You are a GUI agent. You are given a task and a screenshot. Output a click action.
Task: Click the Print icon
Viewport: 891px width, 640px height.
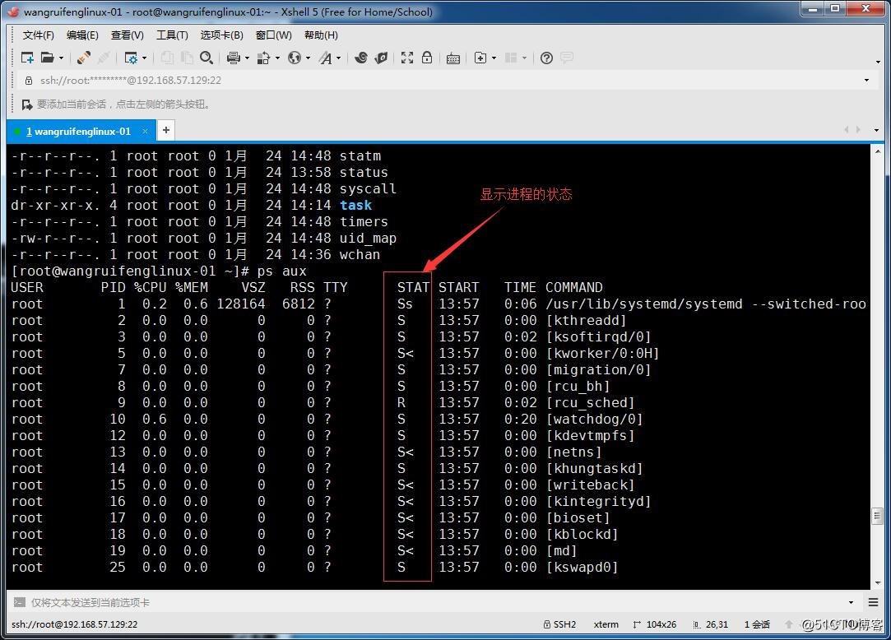233,58
